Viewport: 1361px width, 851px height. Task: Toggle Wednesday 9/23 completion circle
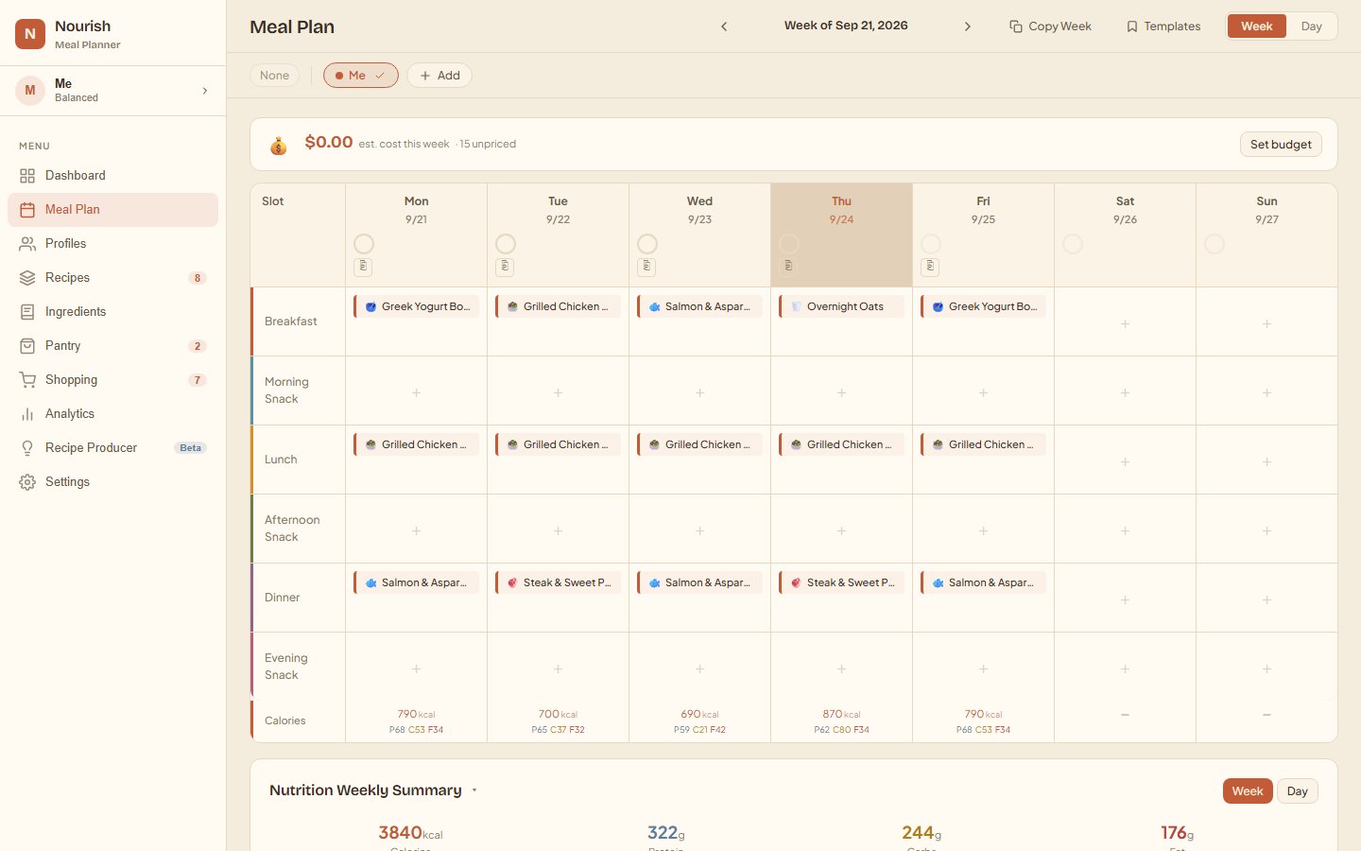pyautogui.click(x=647, y=244)
